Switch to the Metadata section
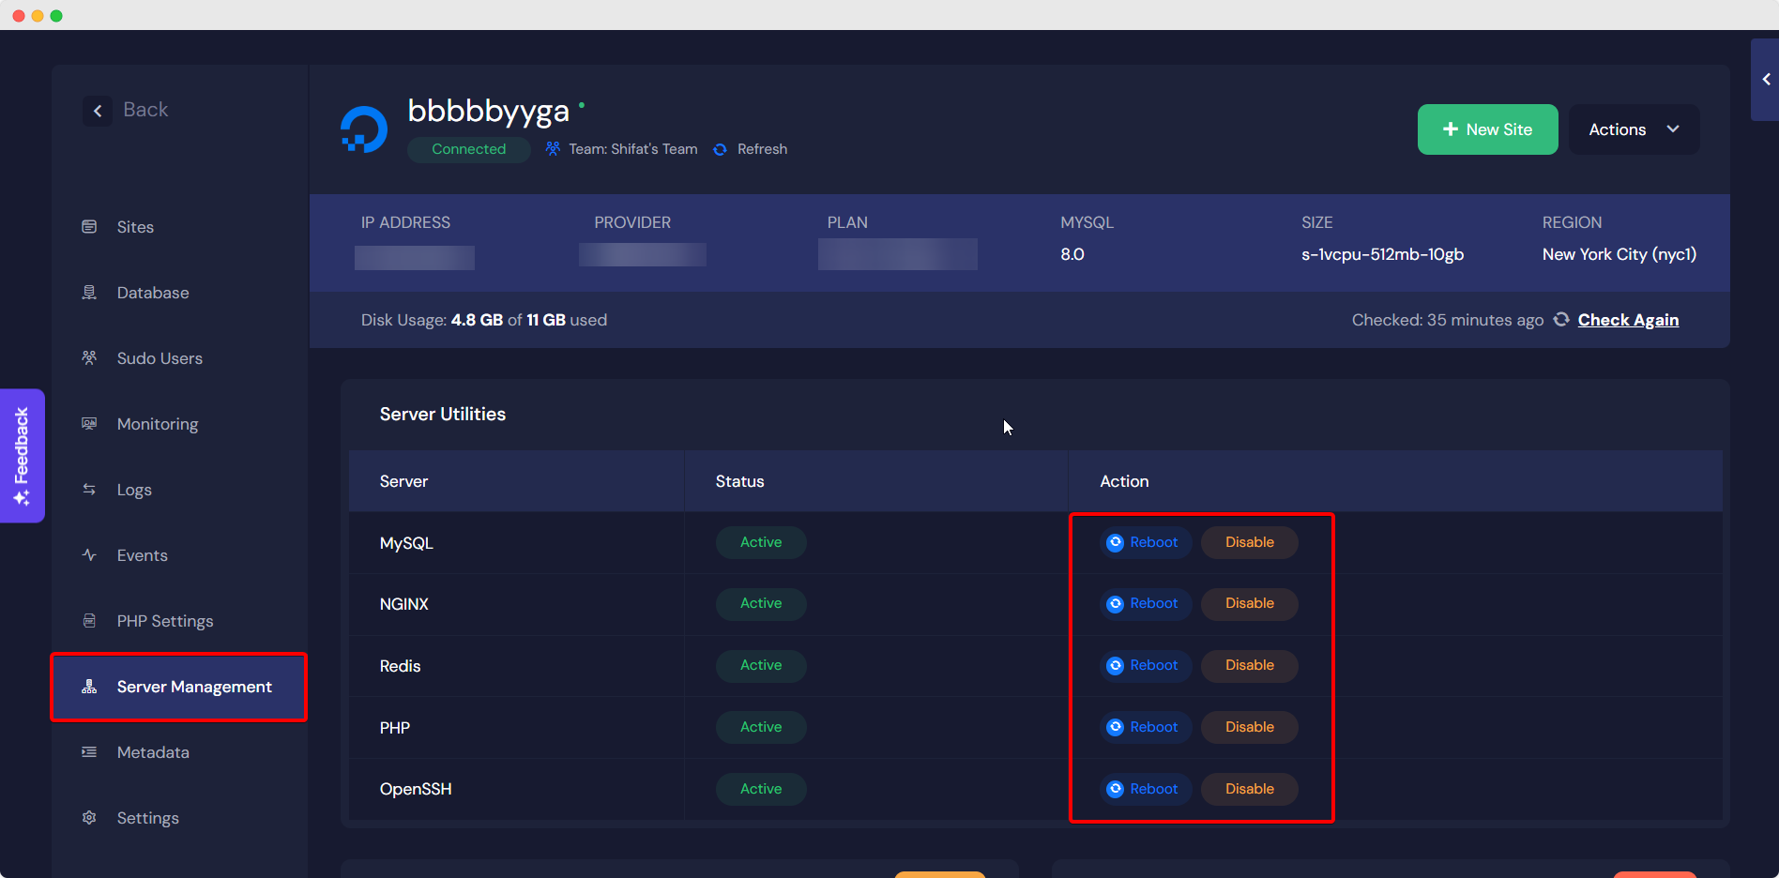Screen dimensions: 1779x878 click(152, 751)
